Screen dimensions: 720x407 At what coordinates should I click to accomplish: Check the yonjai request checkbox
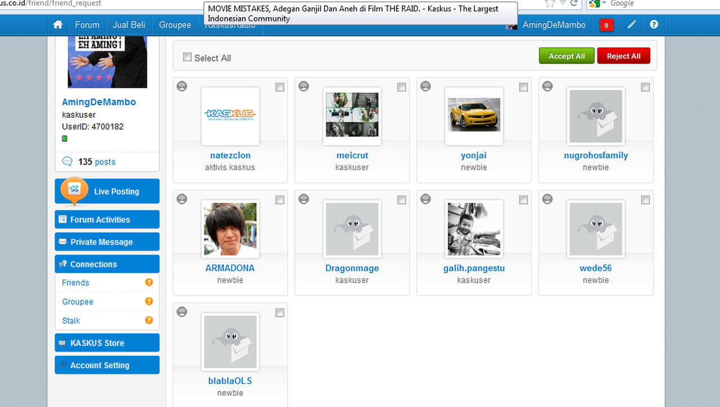click(524, 87)
